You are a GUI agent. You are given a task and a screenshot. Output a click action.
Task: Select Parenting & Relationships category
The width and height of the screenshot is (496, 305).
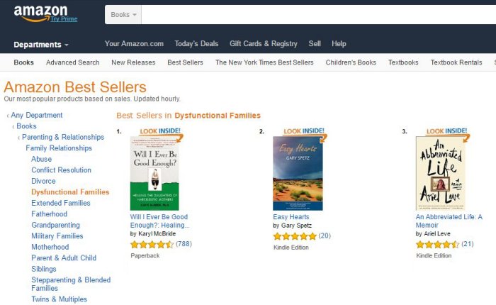pyautogui.click(x=62, y=137)
